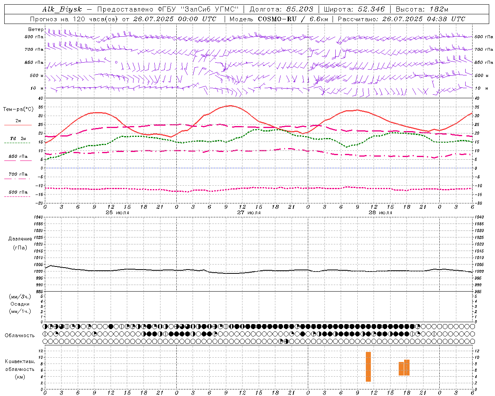Click the Тем-ра(°C) panel label
This screenshot has height=396, width=495.
point(18,109)
